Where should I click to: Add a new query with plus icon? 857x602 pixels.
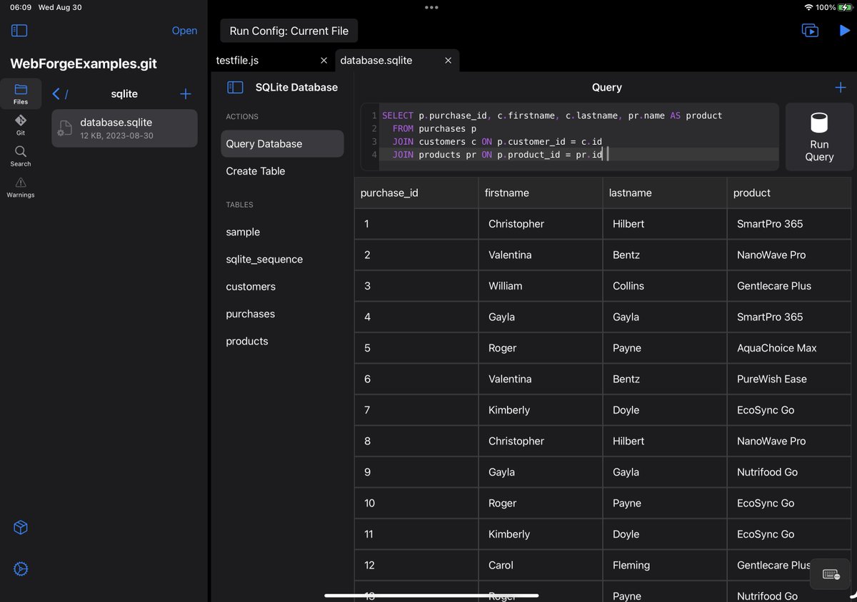[841, 87]
